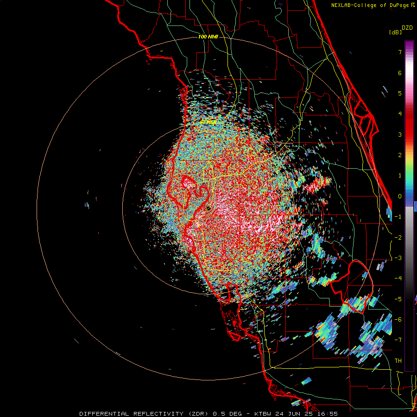Click the -5 value on the color scale
The height and width of the screenshot is (417, 417).
398,299
